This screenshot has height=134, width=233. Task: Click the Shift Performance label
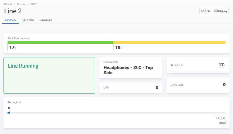pyautogui.click(x=19, y=38)
